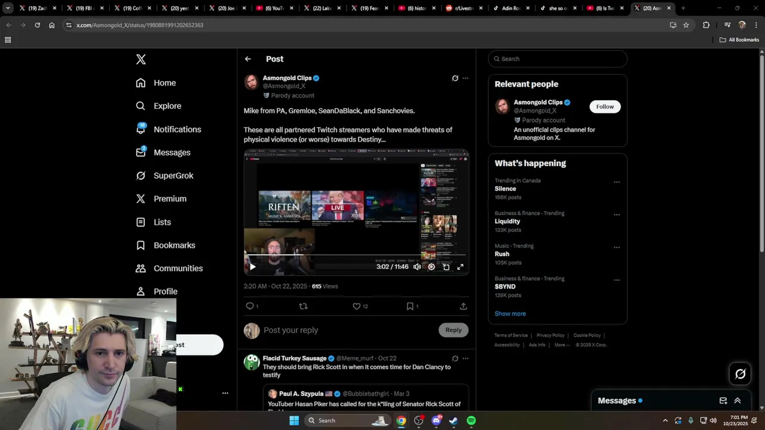Follow Asmongold Clips
This screenshot has height=430, width=765.
click(x=605, y=107)
